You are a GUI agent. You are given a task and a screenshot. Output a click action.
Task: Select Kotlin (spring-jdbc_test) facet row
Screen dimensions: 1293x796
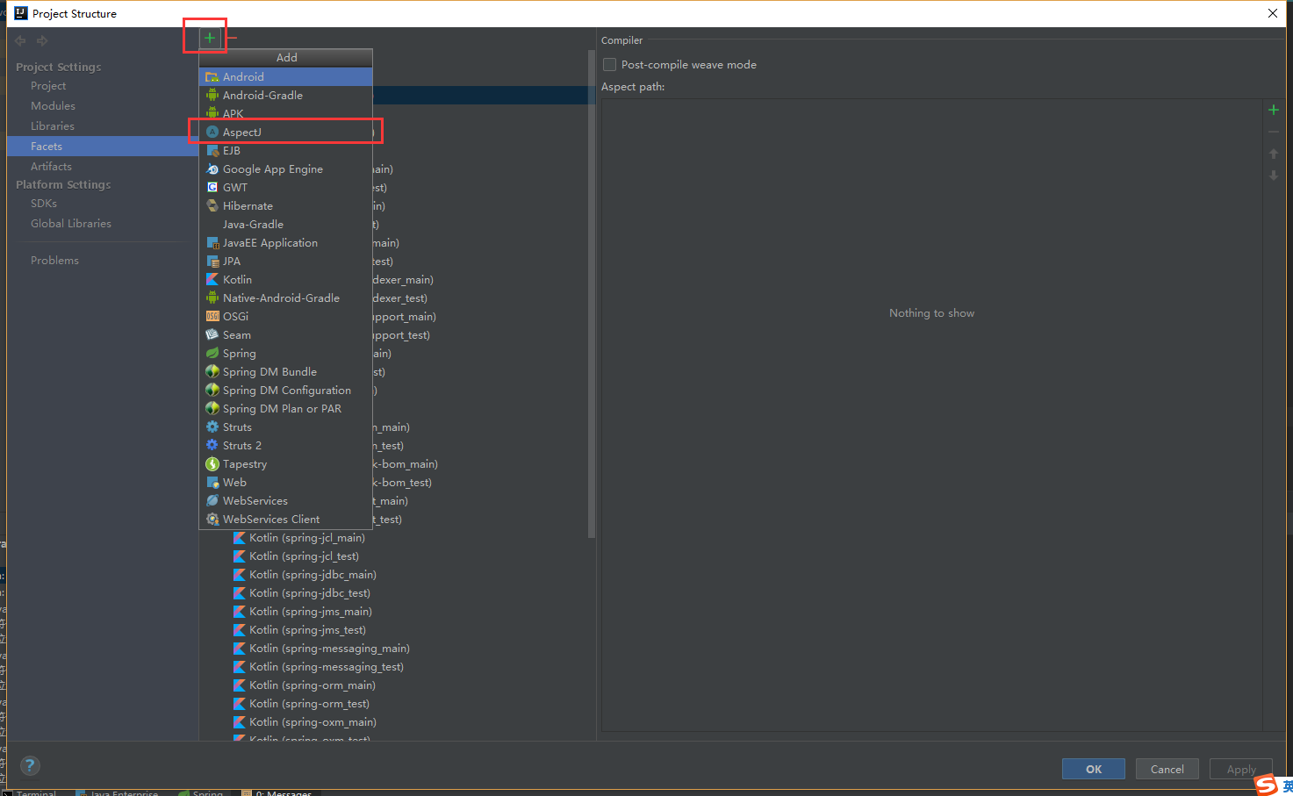[x=393, y=593]
